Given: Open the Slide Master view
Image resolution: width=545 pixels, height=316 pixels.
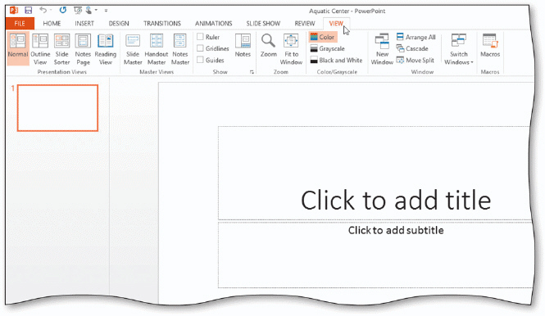Looking at the screenshot, I should point(133,49).
